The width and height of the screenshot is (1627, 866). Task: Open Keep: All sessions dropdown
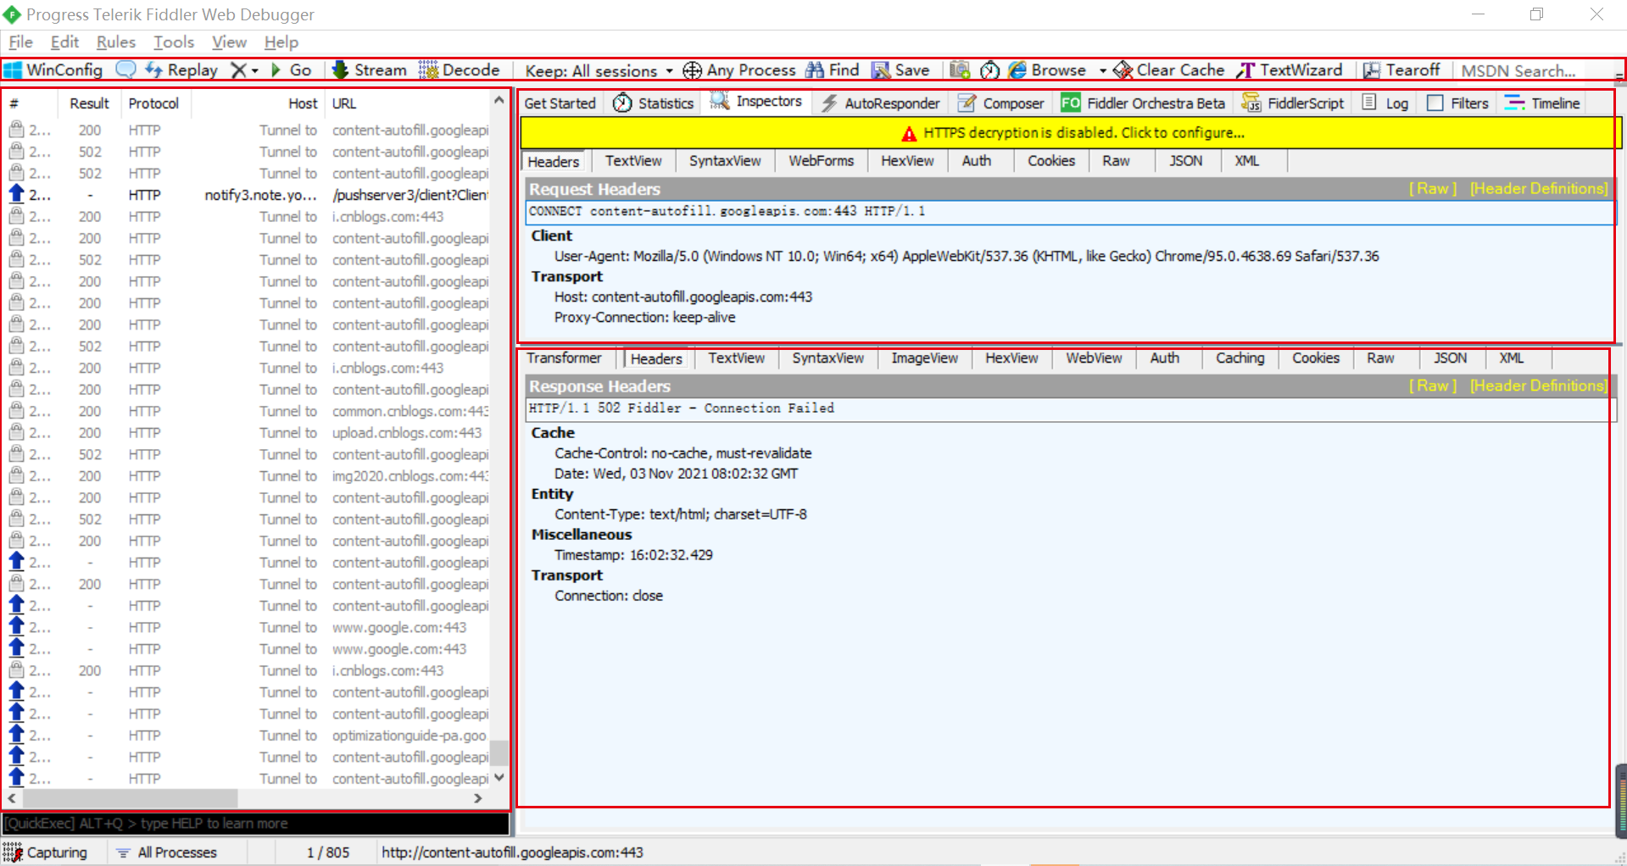(599, 71)
